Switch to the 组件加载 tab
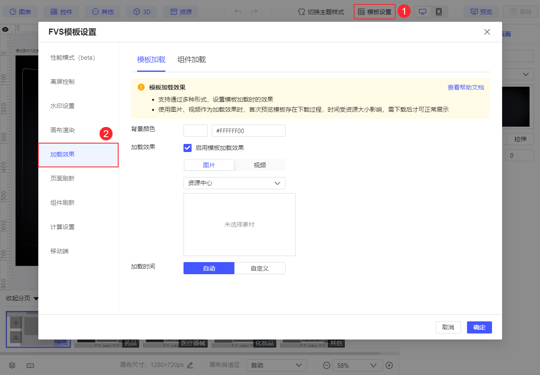540x375 pixels. (192, 60)
